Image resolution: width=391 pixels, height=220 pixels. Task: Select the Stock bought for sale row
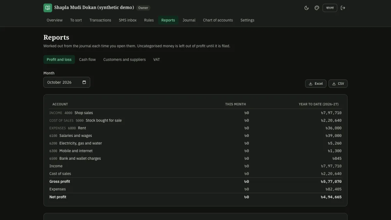tap(195, 121)
